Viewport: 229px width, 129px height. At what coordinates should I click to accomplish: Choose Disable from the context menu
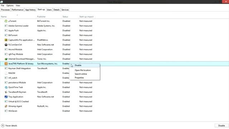pyautogui.click(x=85, y=65)
